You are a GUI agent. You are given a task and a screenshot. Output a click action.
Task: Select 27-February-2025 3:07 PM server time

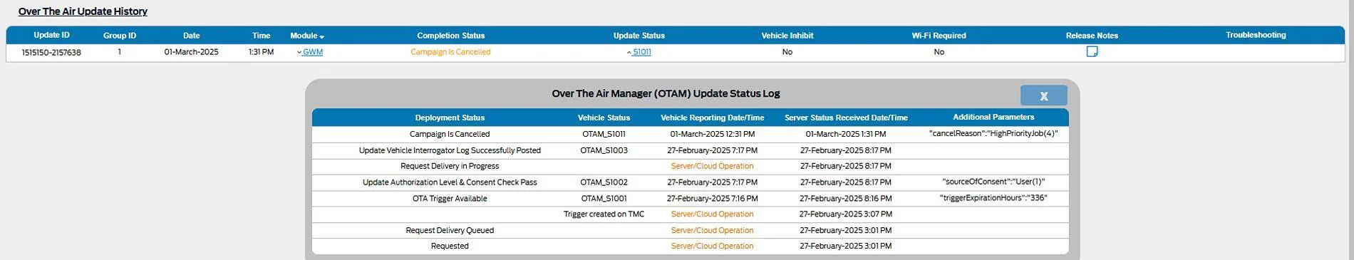coord(846,214)
